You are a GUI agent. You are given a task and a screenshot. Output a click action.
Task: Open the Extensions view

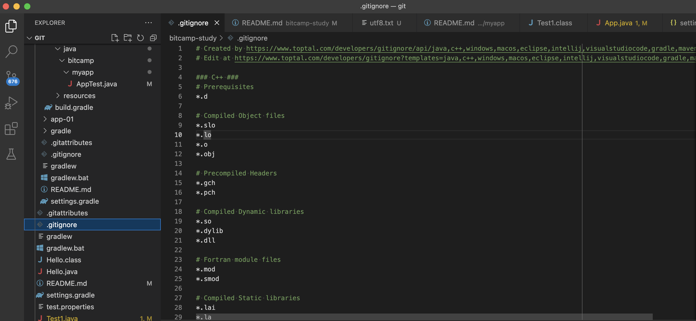(x=11, y=129)
